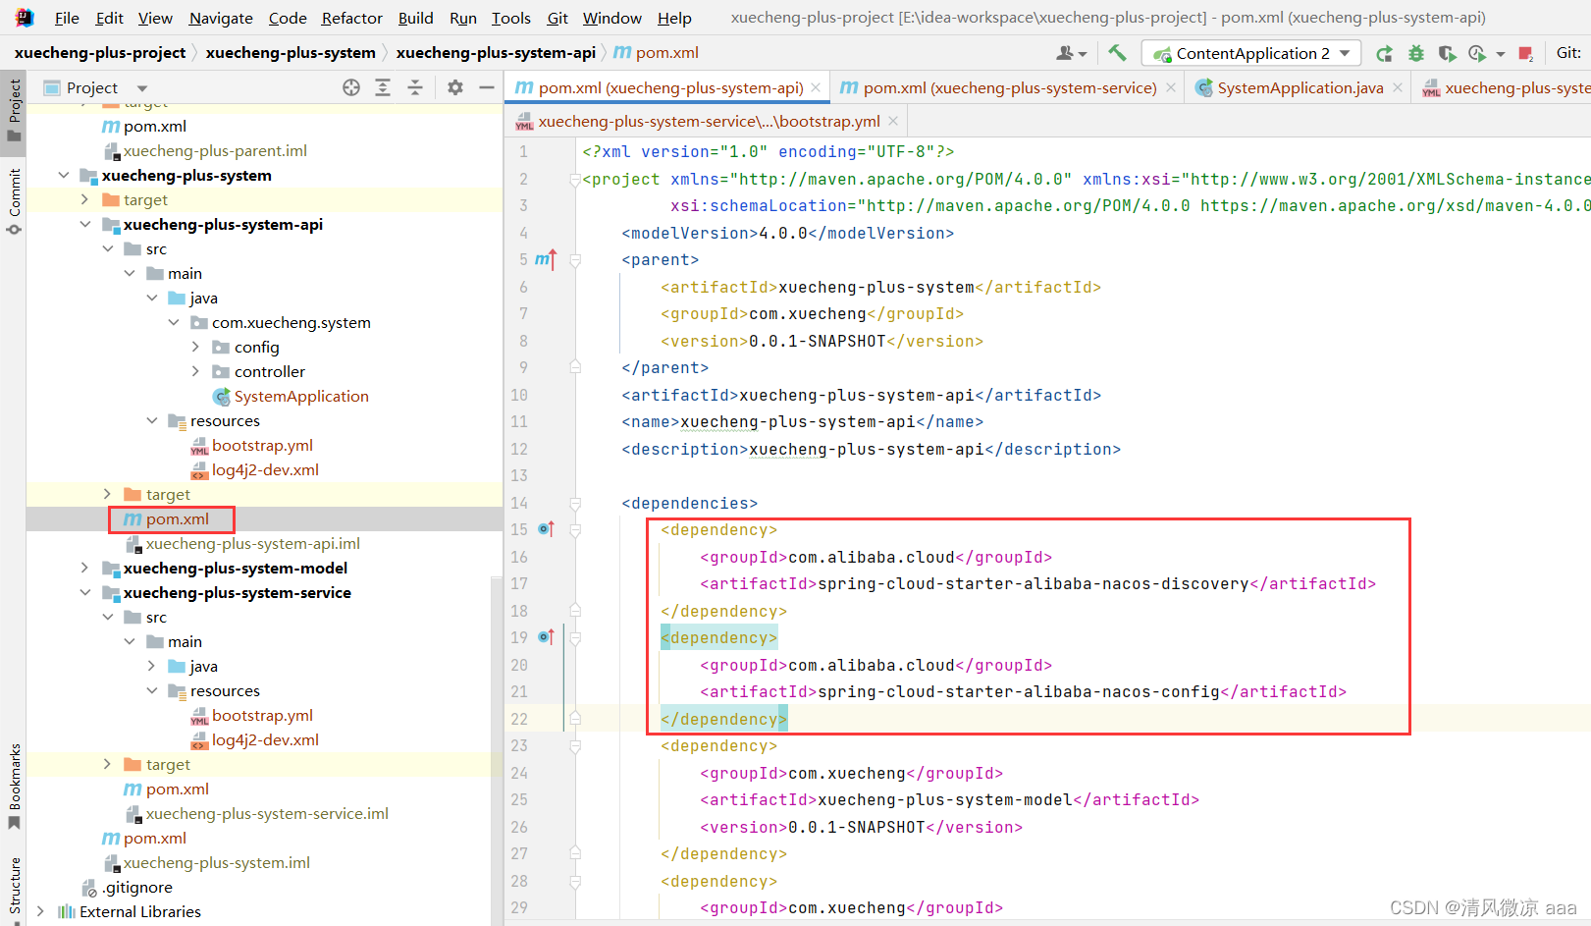Switch to the bootstrap.yml tab
This screenshot has height=926, width=1591.
[x=709, y=121]
